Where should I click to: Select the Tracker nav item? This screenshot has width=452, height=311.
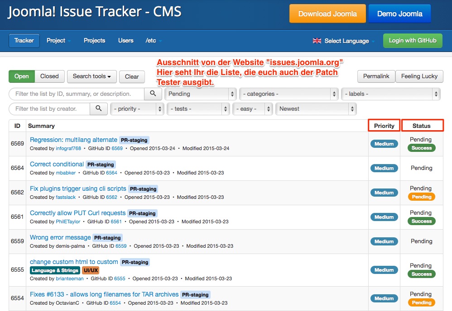[x=24, y=41]
